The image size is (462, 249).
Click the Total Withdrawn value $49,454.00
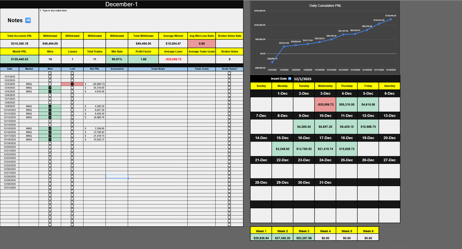(144, 44)
